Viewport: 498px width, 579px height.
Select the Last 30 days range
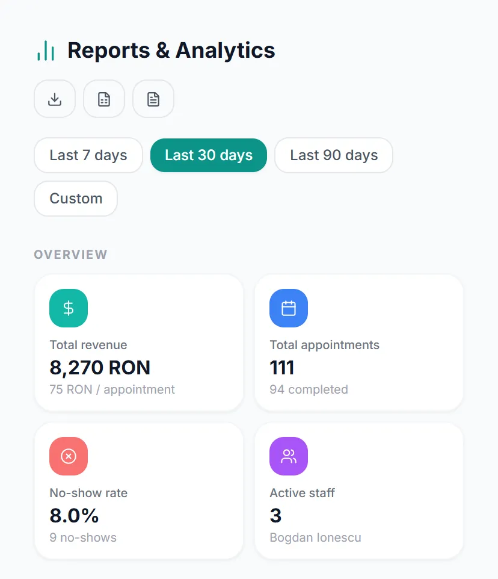[x=209, y=155]
